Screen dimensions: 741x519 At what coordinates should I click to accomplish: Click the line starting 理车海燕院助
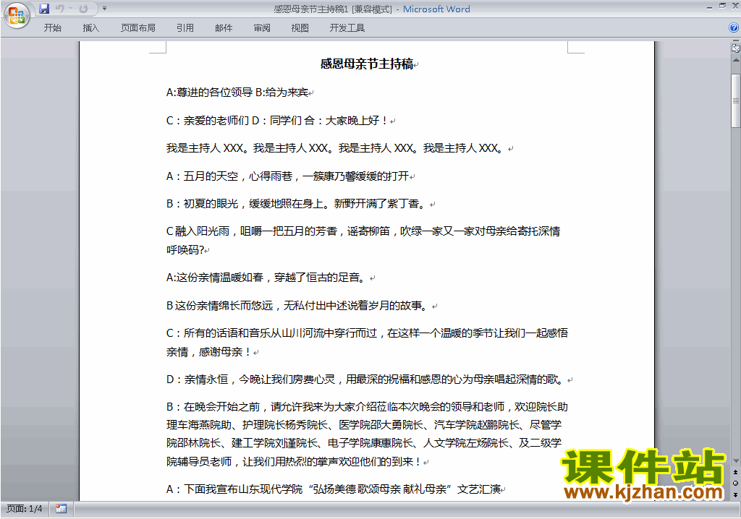click(364, 424)
